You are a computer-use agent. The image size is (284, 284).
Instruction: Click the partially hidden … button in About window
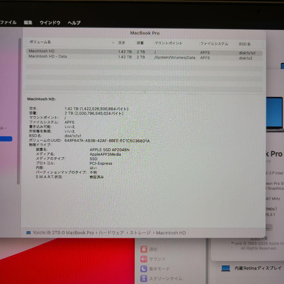point(269,227)
